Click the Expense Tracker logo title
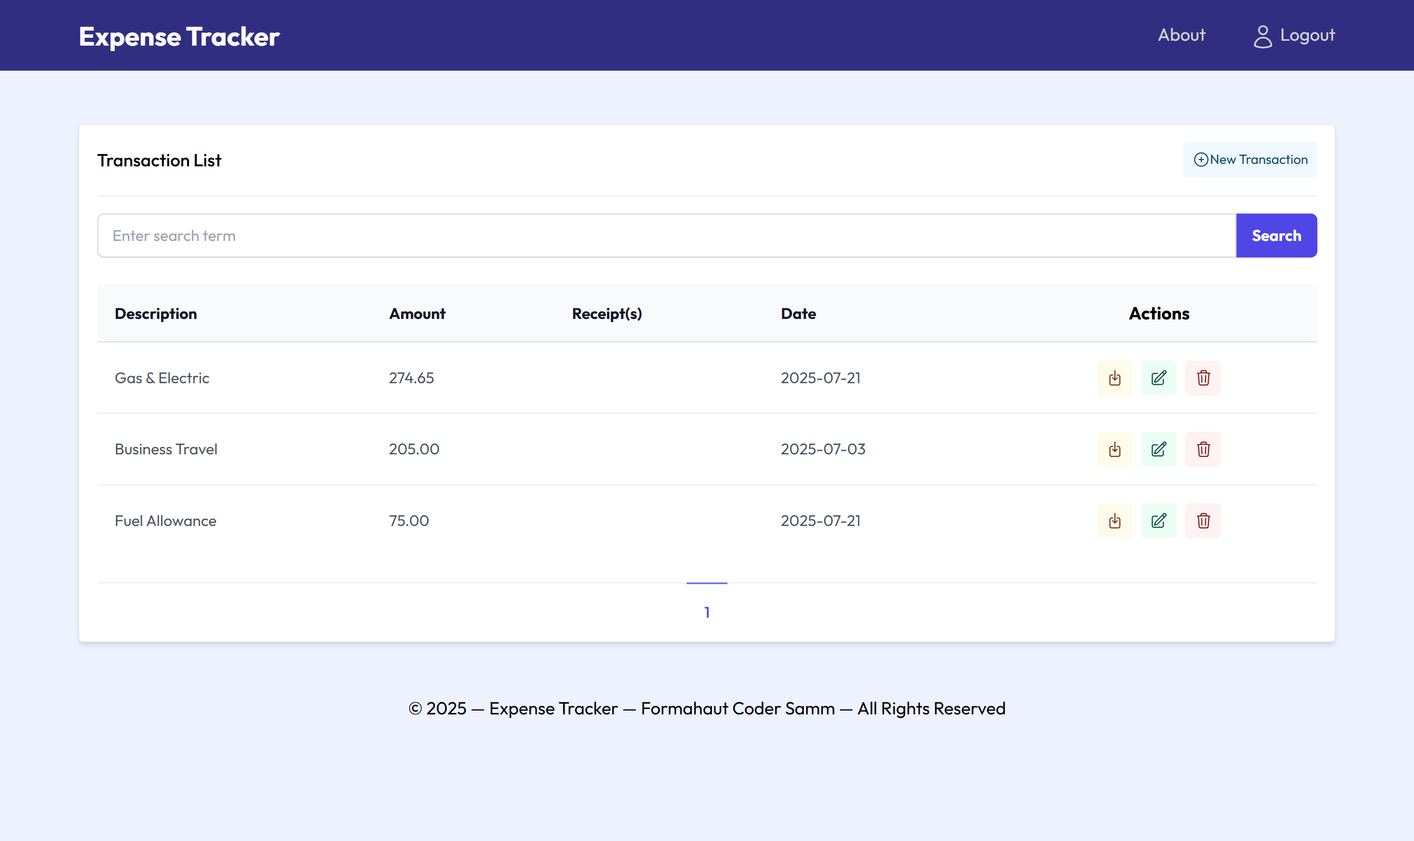1414x841 pixels. pyautogui.click(x=179, y=37)
